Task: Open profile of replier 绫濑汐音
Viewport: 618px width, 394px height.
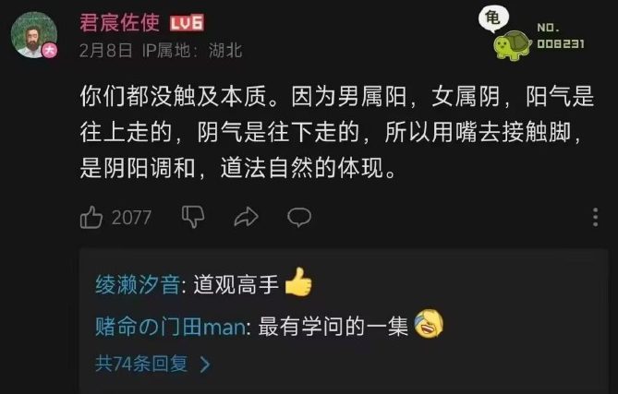Action: coord(138,284)
